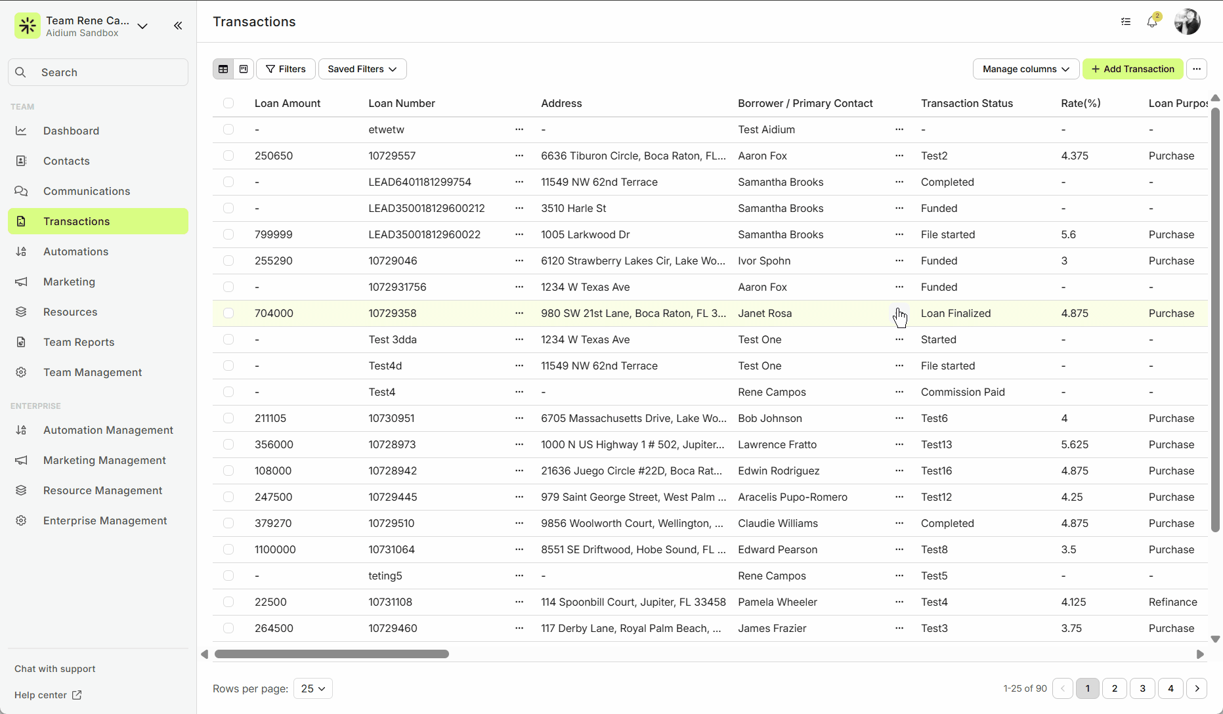Switch to table grid view icon

pyautogui.click(x=223, y=69)
